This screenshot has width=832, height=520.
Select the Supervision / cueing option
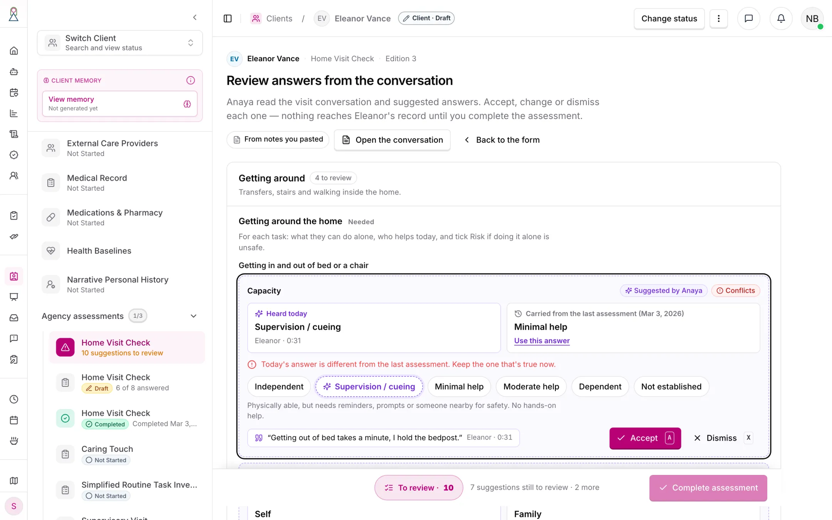pyautogui.click(x=369, y=386)
